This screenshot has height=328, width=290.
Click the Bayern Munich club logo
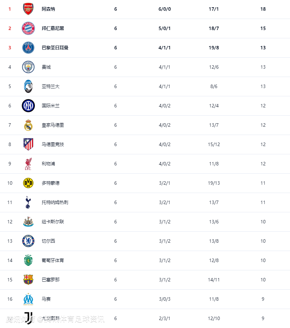pos(28,28)
